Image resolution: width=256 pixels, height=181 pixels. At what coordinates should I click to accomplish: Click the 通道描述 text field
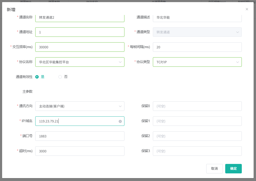pyautogui.click(x=197, y=18)
